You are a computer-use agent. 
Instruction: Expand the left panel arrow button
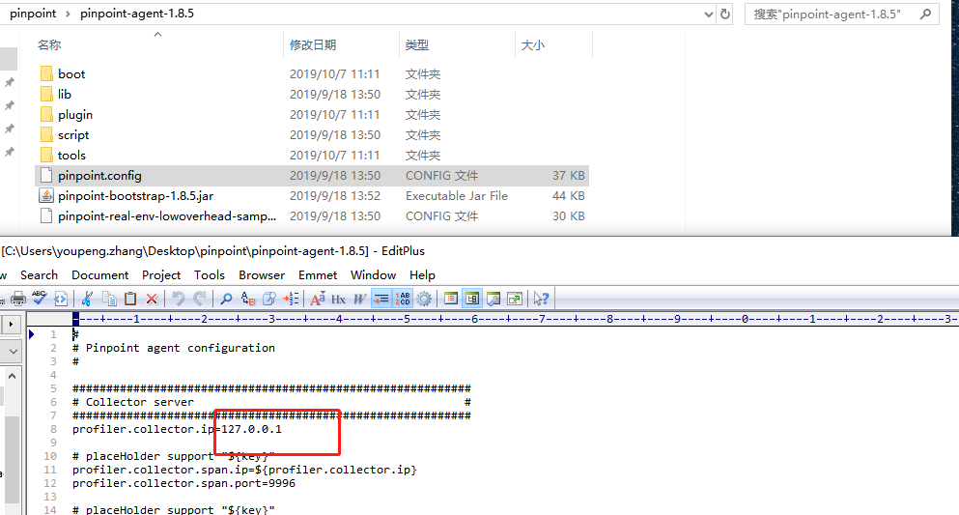pyautogui.click(x=11, y=324)
